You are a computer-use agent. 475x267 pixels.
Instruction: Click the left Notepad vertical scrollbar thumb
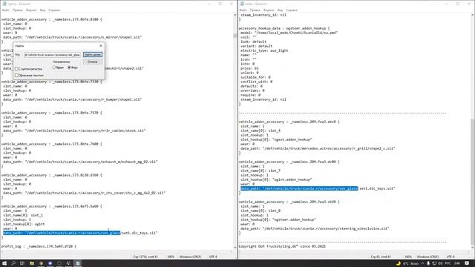pyautogui.click(x=235, y=36)
